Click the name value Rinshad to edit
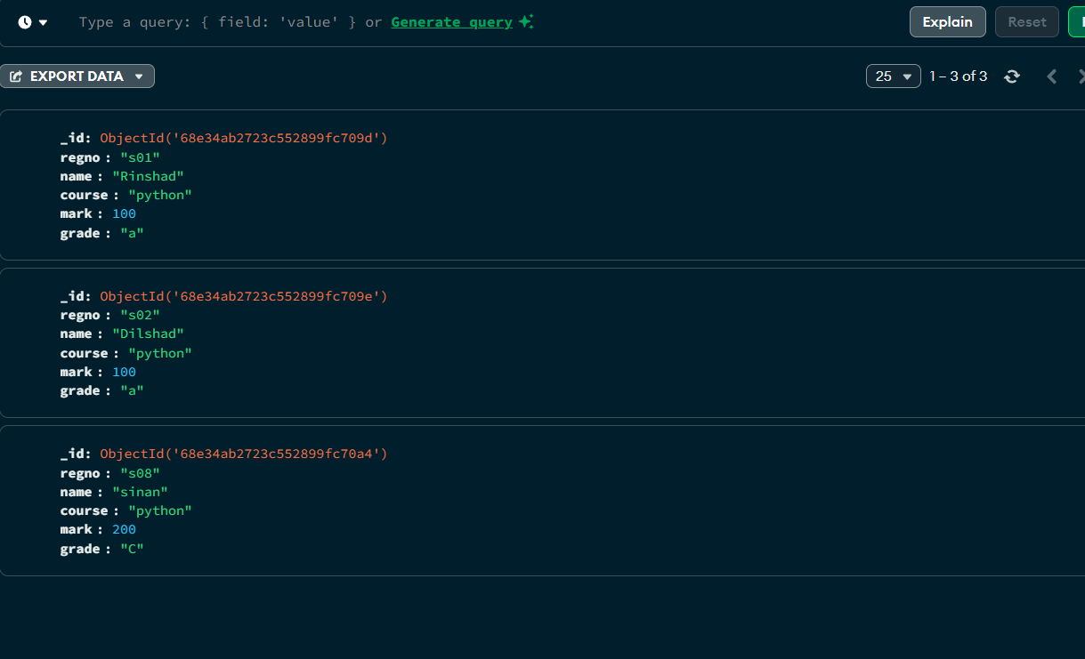This screenshot has height=659, width=1085. (149, 176)
